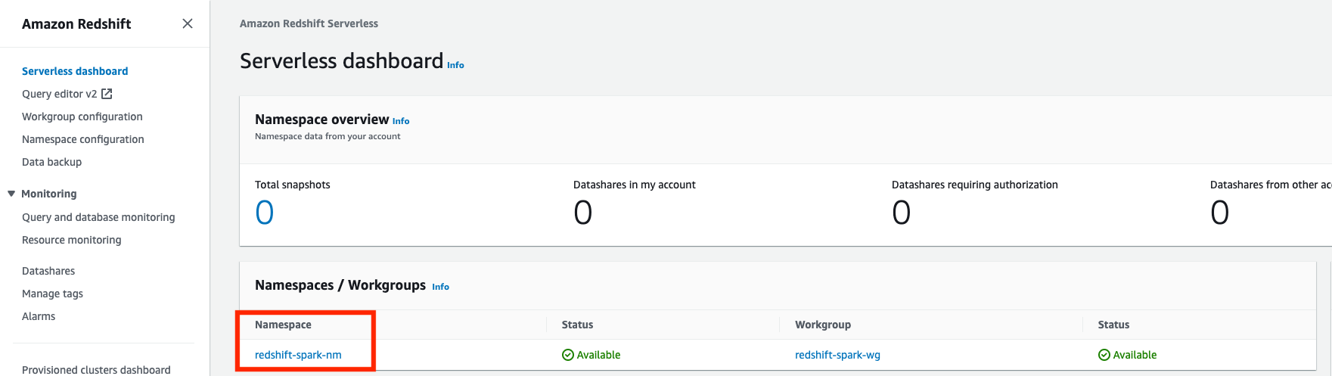This screenshot has height=376, width=1332.
Task: Open Query editor v2 link
Action: [60, 94]
